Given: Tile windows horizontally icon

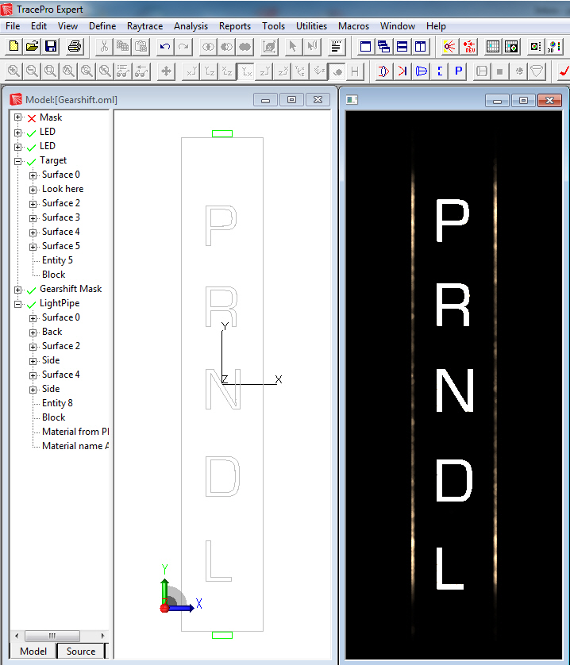Looking at the screenshot, I should coord(402,46).
